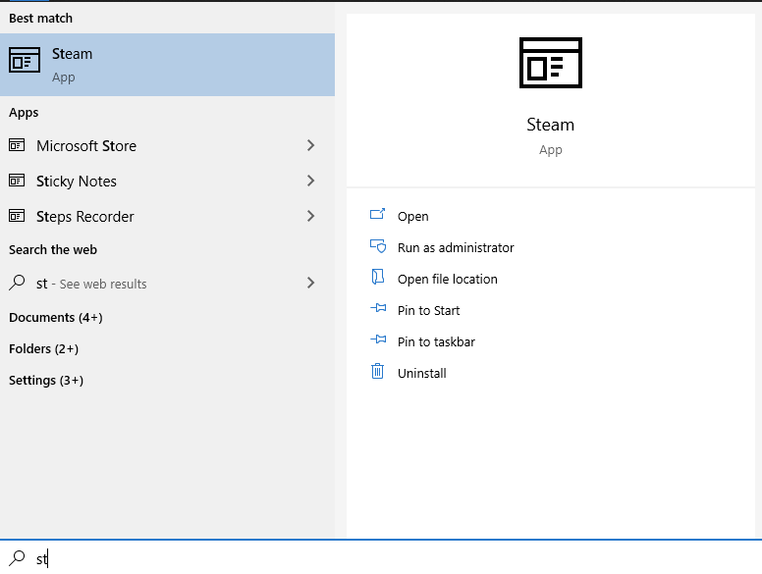Screen dimensions: 762x574
Task: Click the Uninstall trash can icon
Action: [x=378, y=372]
